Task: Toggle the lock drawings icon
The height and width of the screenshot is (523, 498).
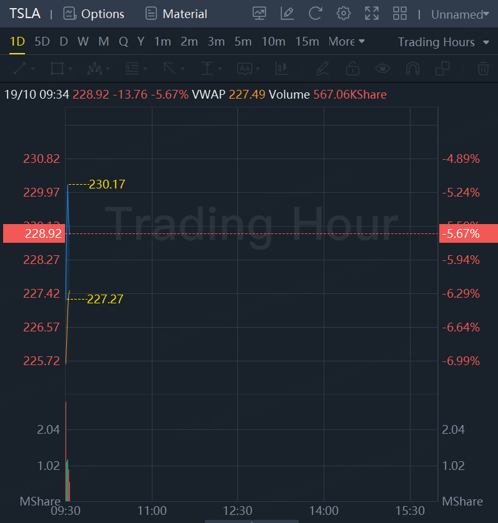Action: pyautogui.click(x=352, y=69)
